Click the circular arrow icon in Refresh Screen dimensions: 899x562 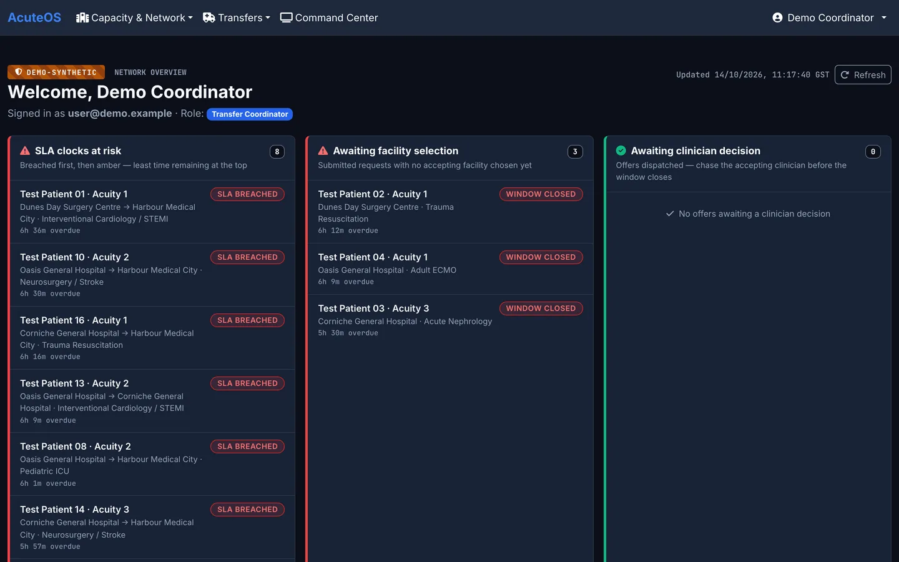click(845, 75)
